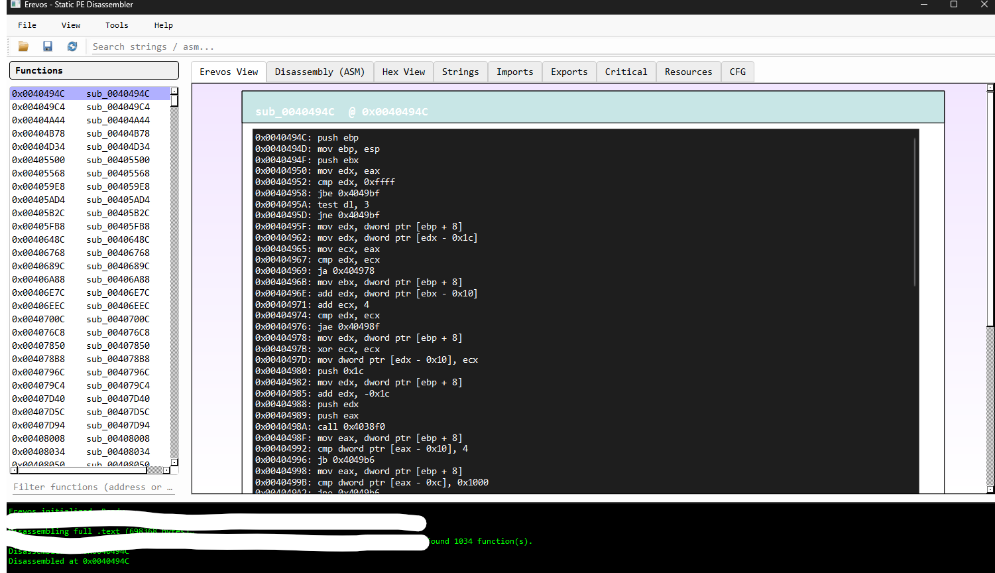Select function sub_00405500 in the list

[90, 160]
